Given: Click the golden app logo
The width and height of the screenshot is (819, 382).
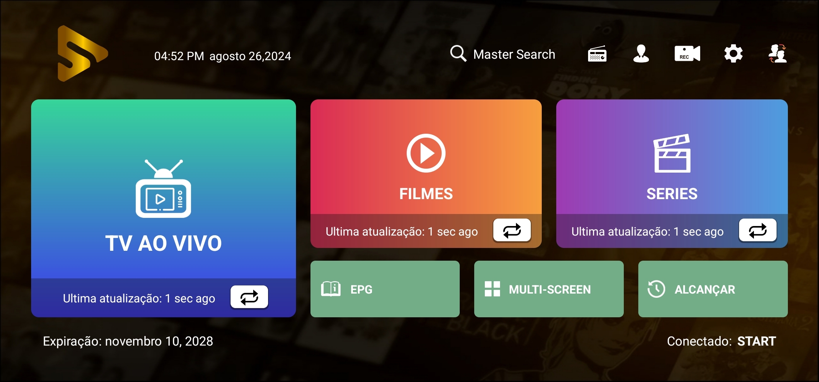Looking at the screenshot, I should (82, 54).
